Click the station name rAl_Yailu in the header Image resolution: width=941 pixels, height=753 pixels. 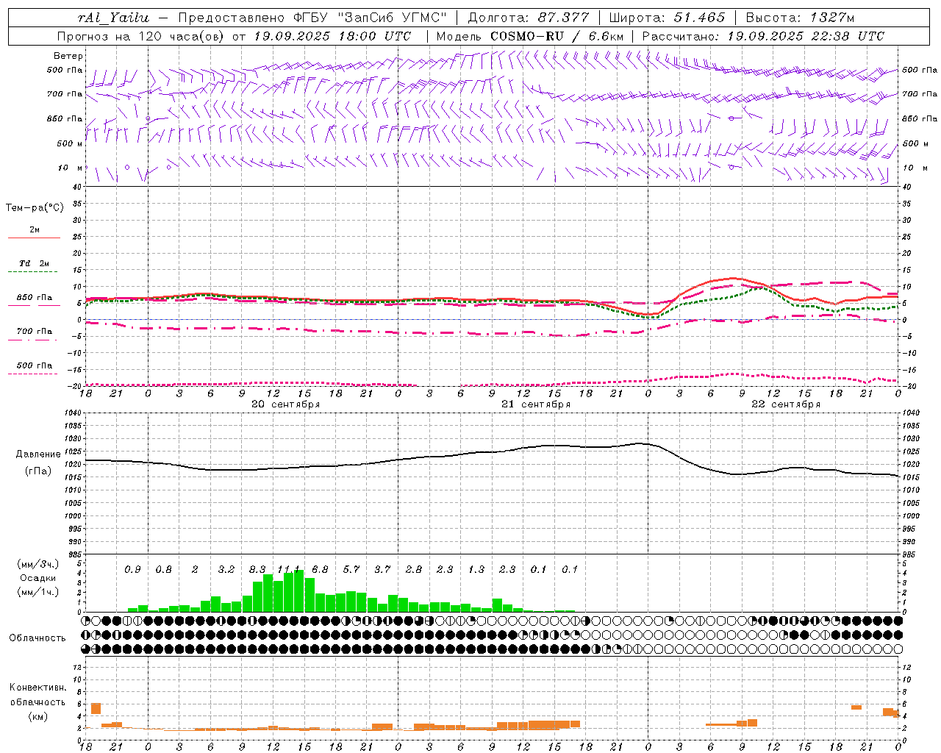(x=112, y=18)
